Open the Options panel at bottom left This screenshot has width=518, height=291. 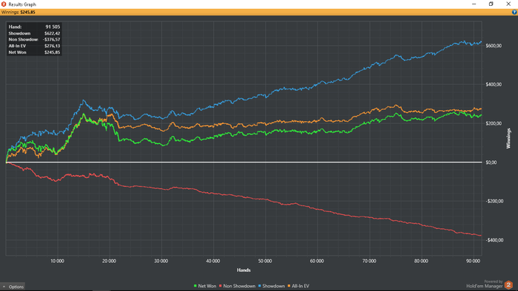pos(13,287)
